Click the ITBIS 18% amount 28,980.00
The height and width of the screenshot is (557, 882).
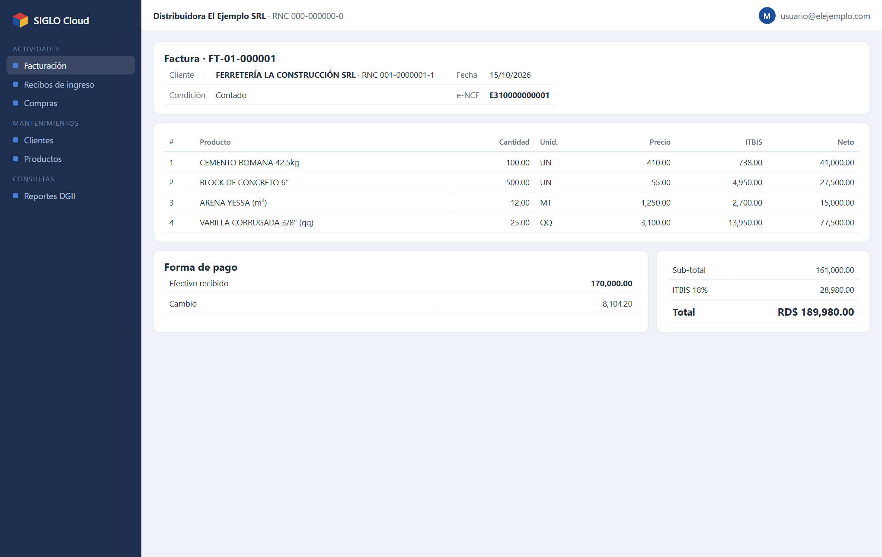click(x=837, y=290)
